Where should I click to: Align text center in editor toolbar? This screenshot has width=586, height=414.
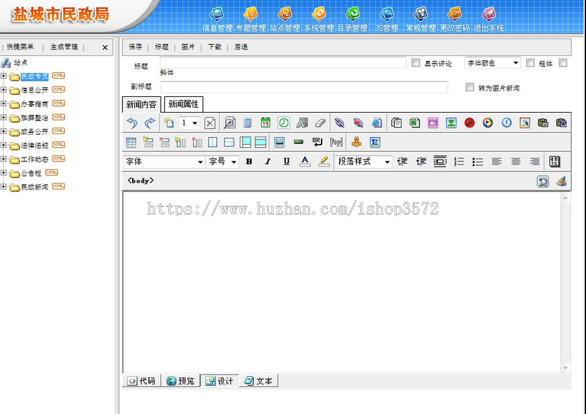coord(516,161)
